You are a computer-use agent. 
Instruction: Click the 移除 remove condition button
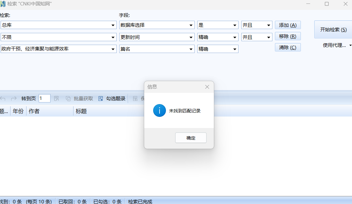[x=287, y=36]
